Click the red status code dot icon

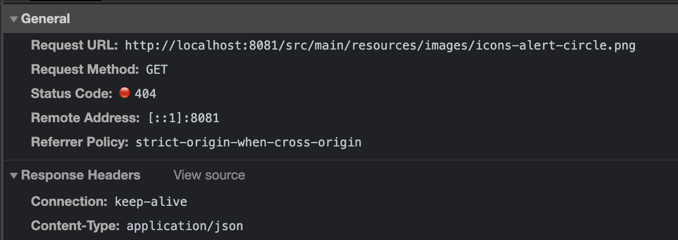click(125, 93)
